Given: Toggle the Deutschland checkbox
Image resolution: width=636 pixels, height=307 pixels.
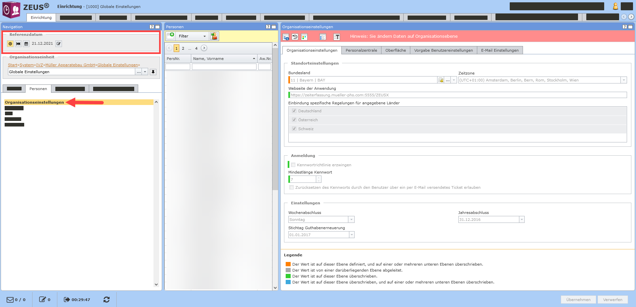Looking at the screenshot, I should coord(294,111).
